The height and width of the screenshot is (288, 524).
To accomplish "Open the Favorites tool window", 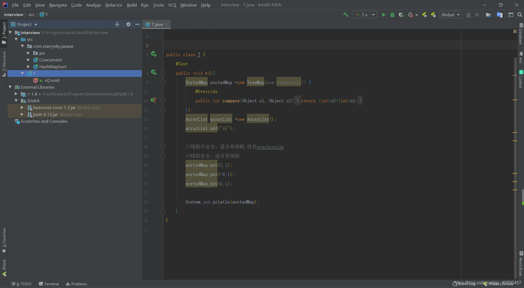I will (x=4, y=241).
